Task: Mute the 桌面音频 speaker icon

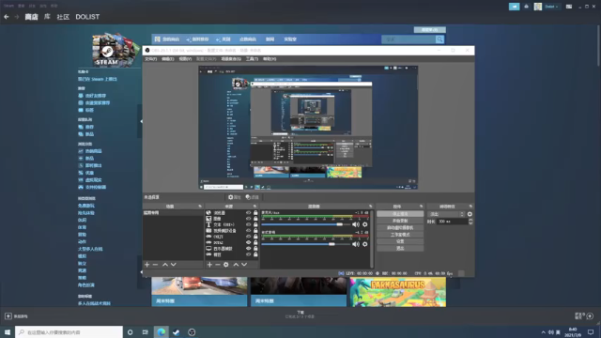Action: 356,244
